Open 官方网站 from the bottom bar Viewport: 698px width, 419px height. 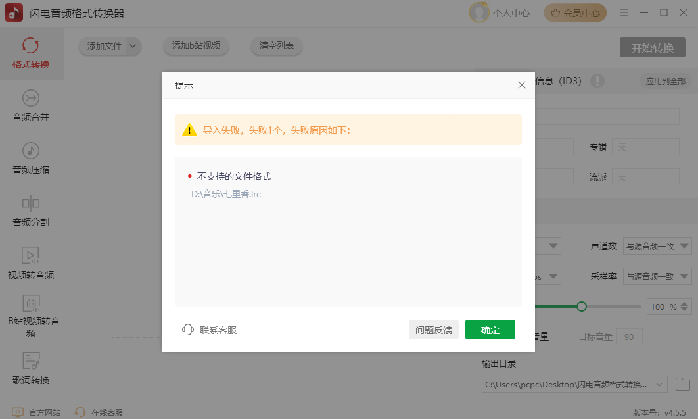point(36,412)
